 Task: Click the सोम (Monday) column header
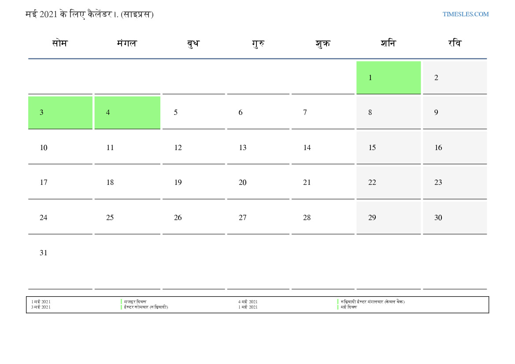click(60, 44)
